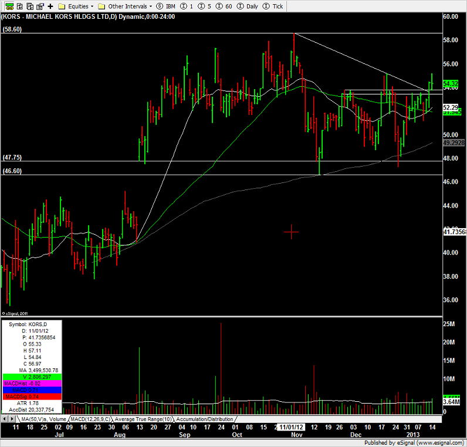
Task: Click the C 56.97 close value
Action: (32, 364)
